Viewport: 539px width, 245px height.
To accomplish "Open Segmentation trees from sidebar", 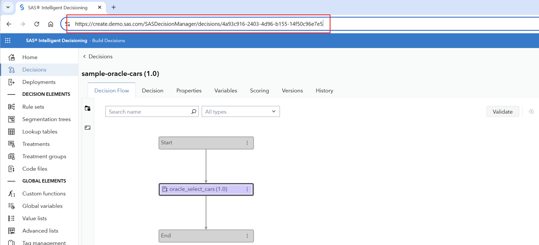I will click(46, 119).
